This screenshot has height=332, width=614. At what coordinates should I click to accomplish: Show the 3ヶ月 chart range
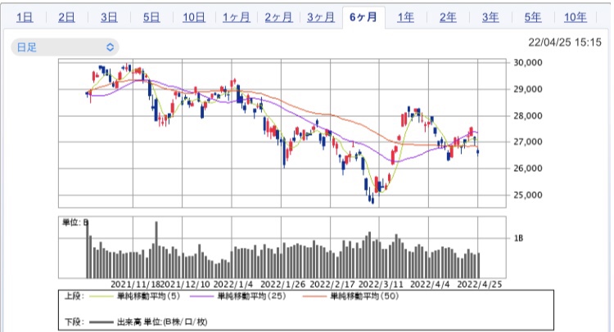(321, 17)
